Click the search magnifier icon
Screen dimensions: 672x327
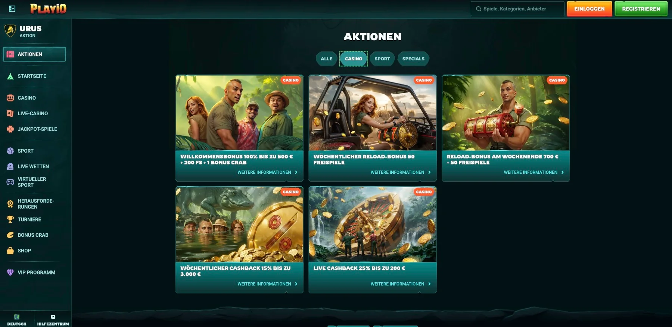point(479,9)
